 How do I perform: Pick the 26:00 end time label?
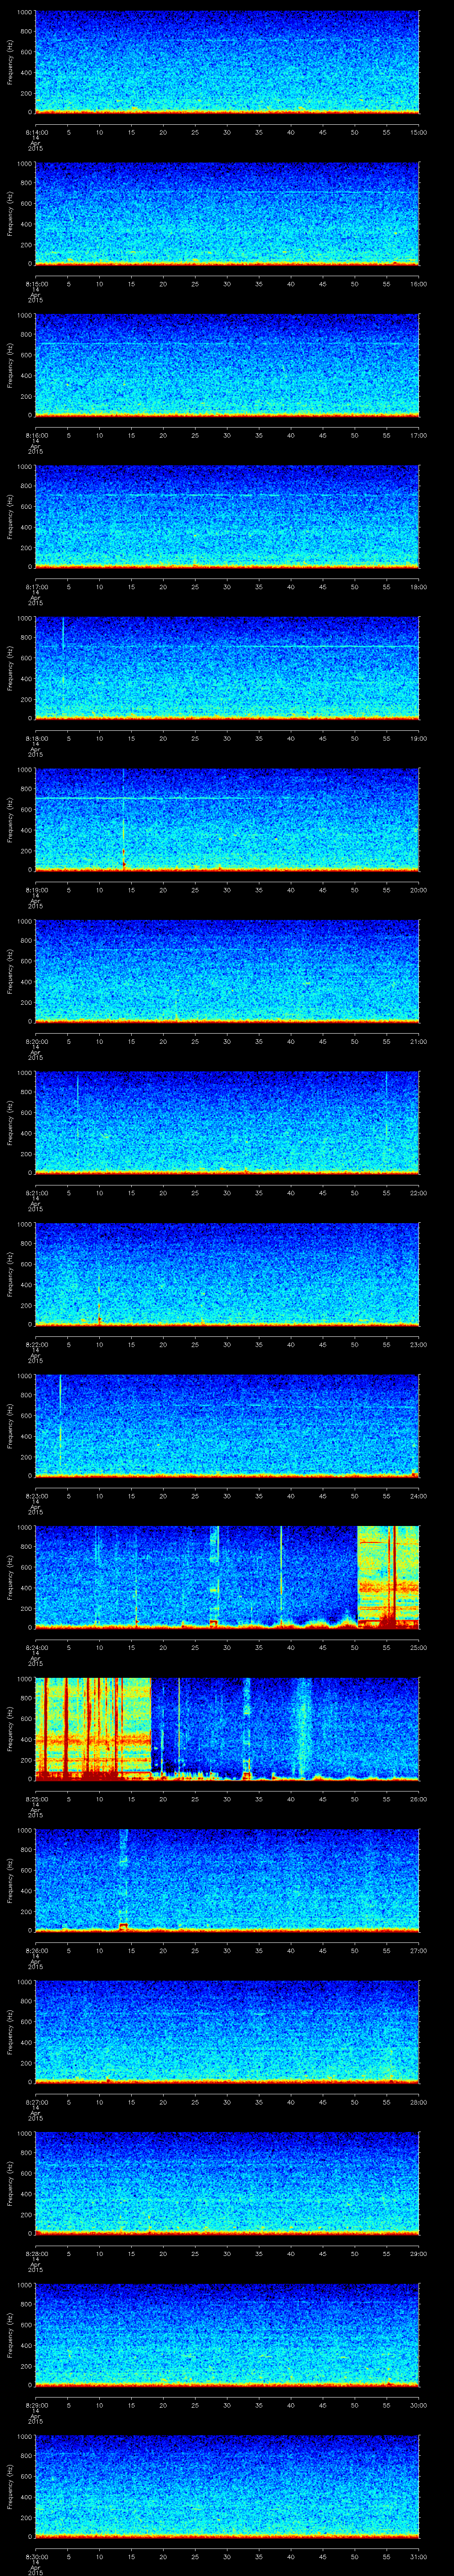click(x=419, y=1799)
